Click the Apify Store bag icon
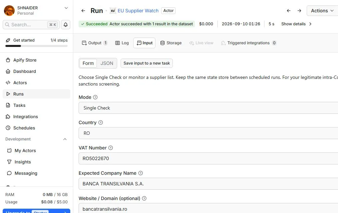The width and height of the screenshot is (338, 213). [x=8, y=60]
